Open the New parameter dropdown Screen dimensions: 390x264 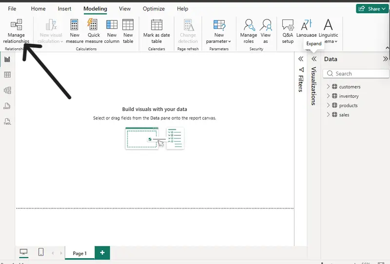(218, 31)
